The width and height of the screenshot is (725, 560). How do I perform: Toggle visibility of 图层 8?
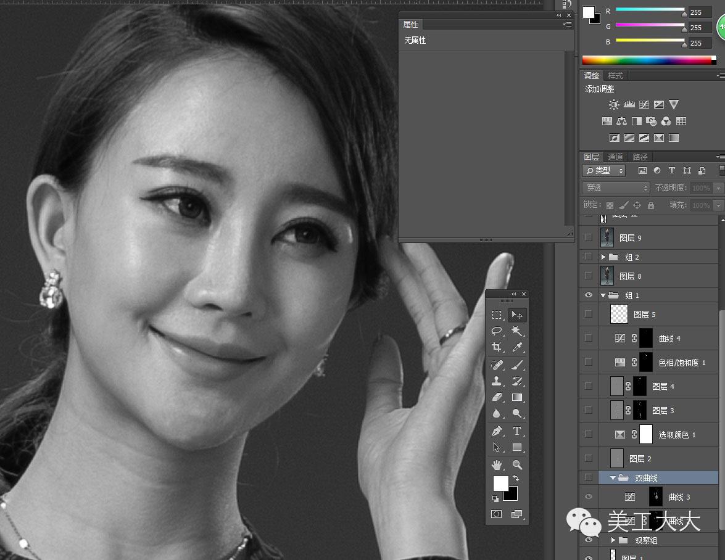tap(588, 276)
